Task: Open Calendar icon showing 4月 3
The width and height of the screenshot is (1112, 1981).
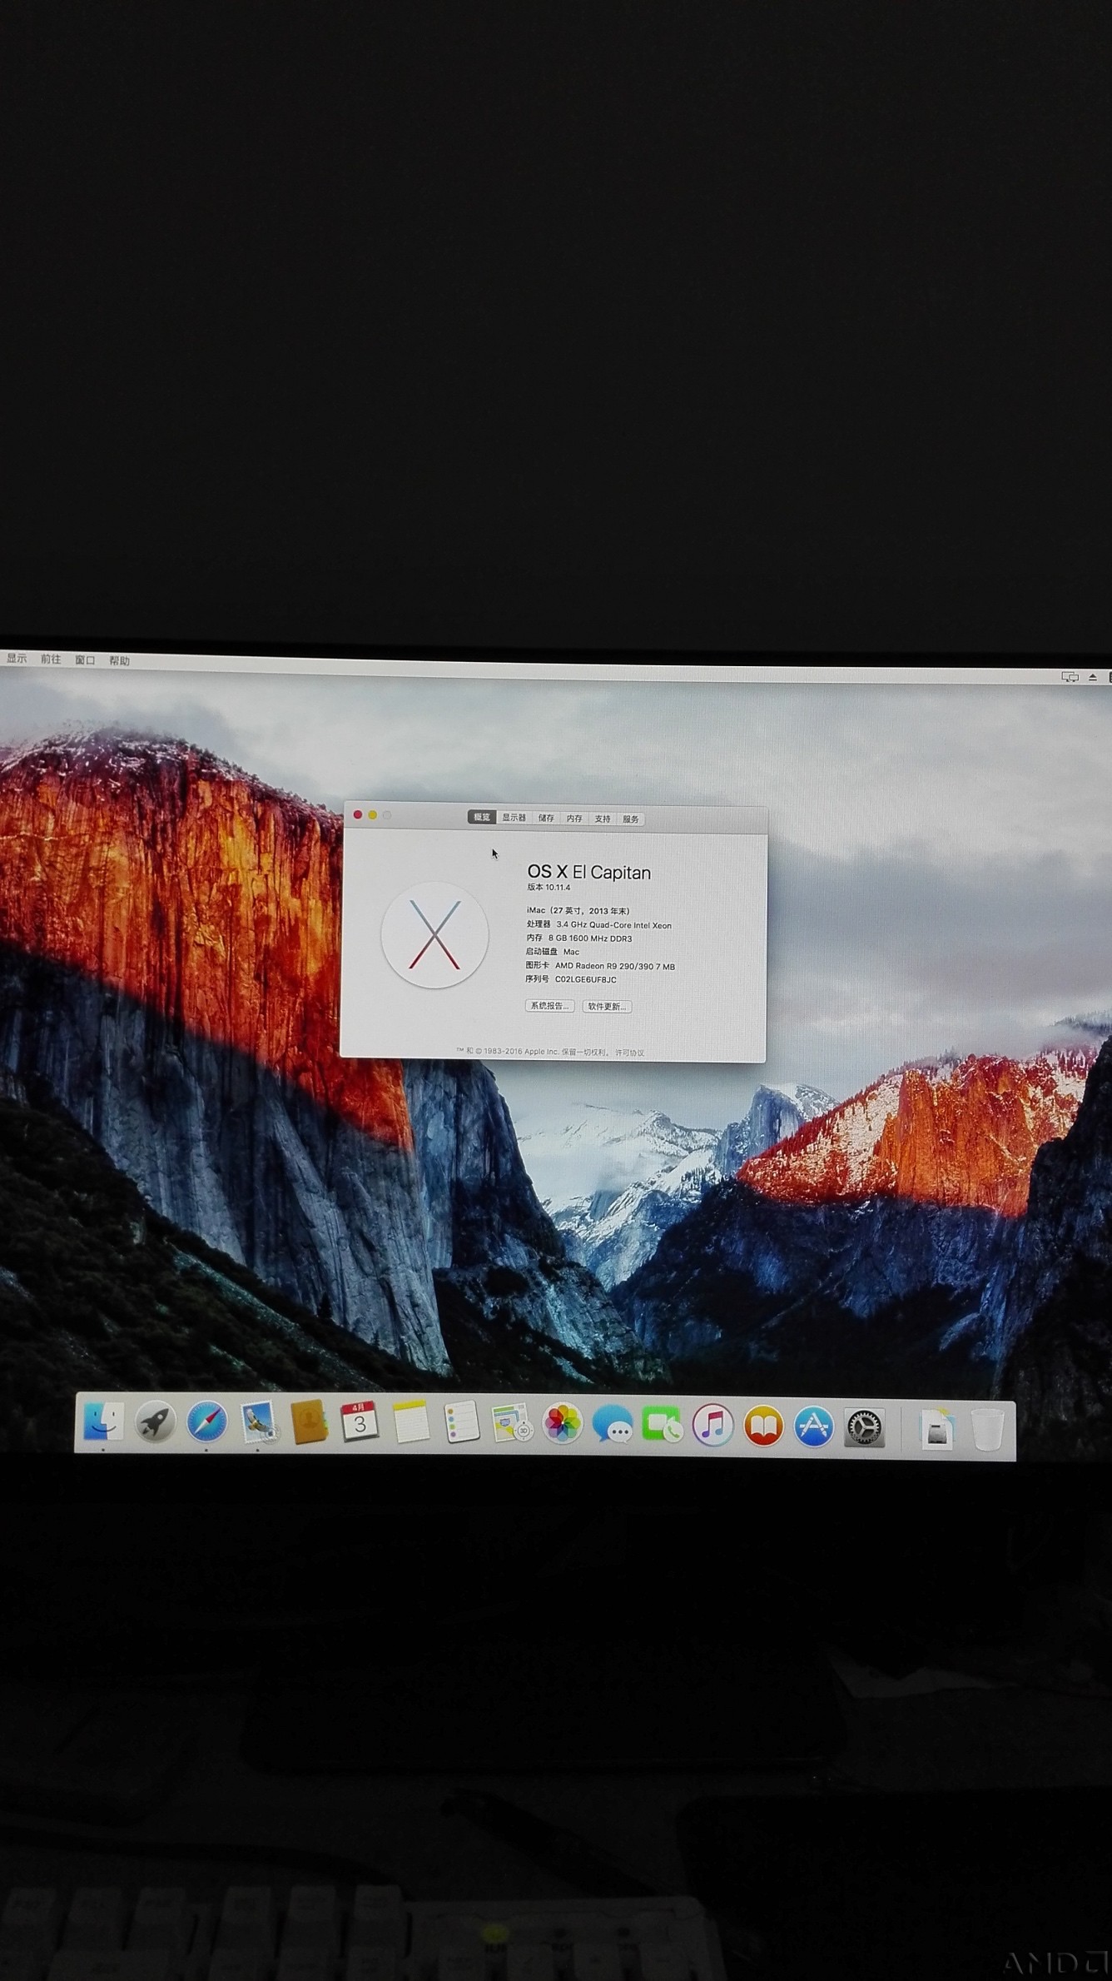Action: (360, 1421)
